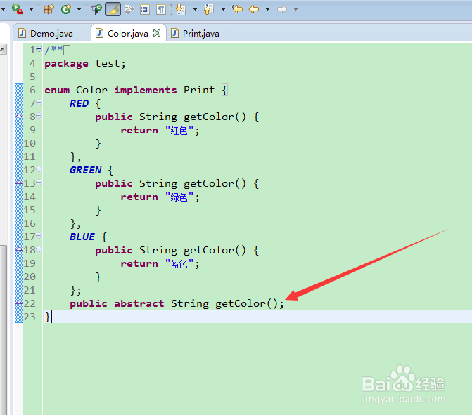Click the Run External Tools icon
Viewport: 472px width, 415px height.
(18, 8)
